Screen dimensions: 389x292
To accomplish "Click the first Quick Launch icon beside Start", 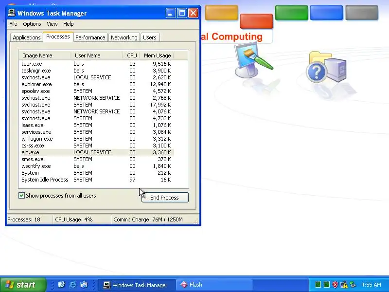I will coord(61,285).
